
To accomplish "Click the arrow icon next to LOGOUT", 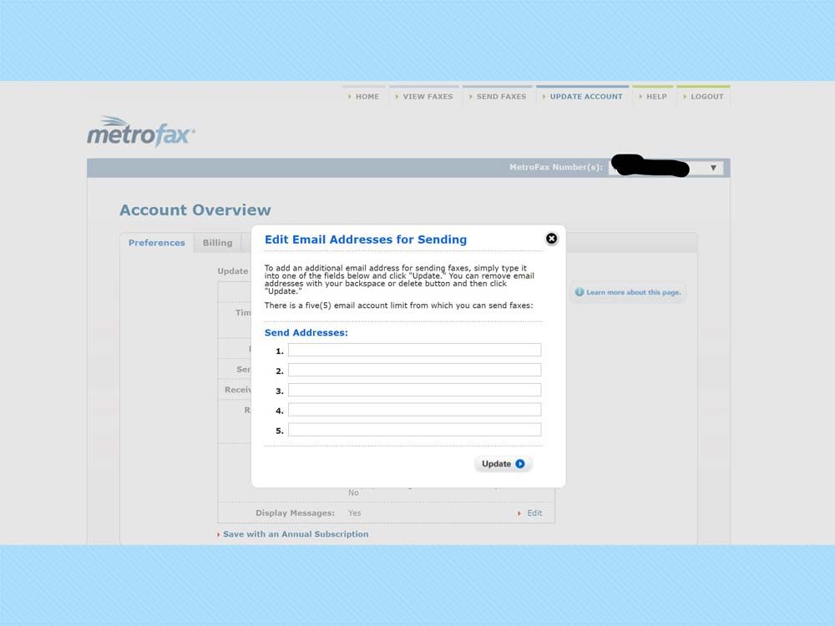I will pyautogui.click(x=684, y=96).
